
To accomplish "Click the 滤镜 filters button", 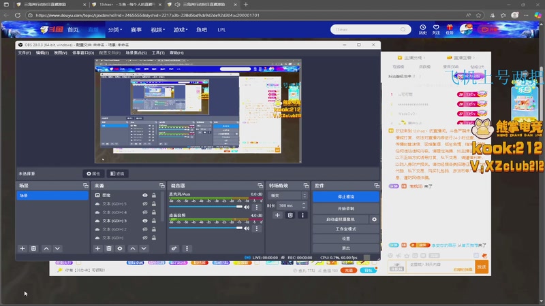I will click(x=117, y=173).
